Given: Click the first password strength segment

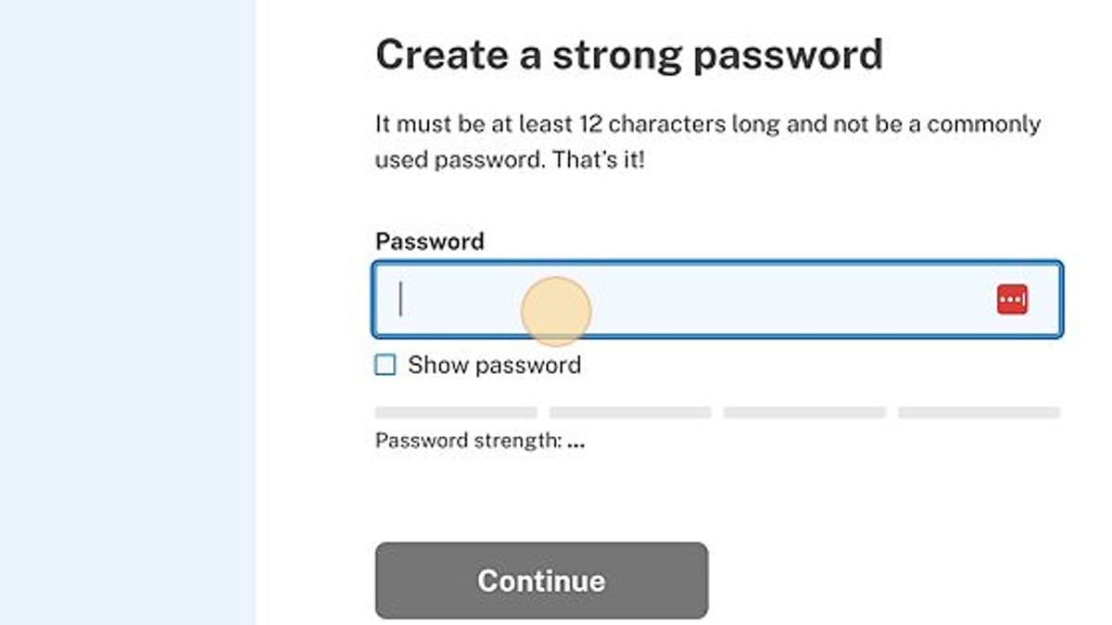Looking at the screenshot, I should click(456, 410).
